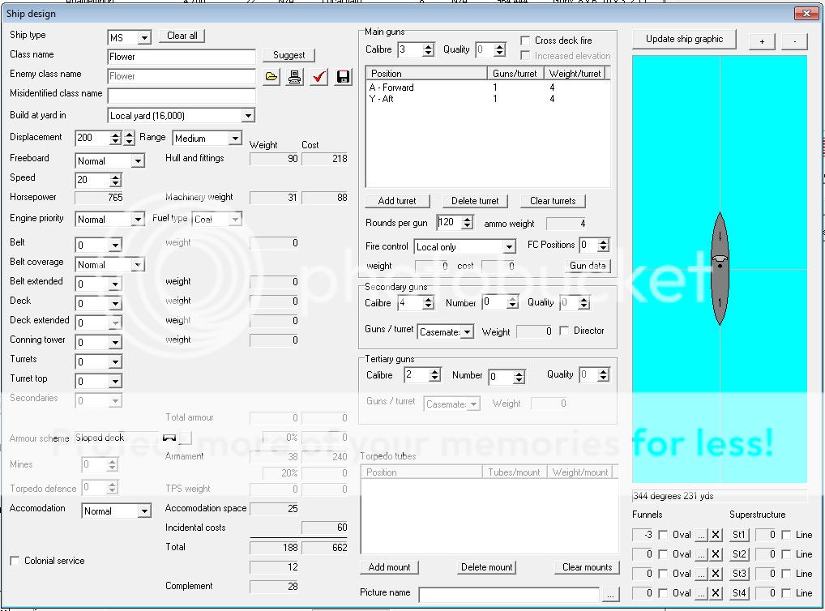825x611 pixels.
Task: Click the armour scheme diagram icon
Action: (x=169, y=438)
